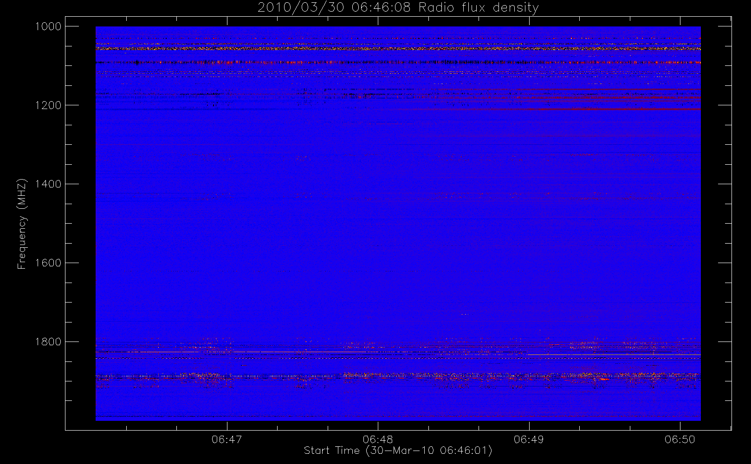Image resolution: width=751 pixels, height=464 pixels.
Task: Click the 1800 frequency tick label
Action: [x=48, y=342]
